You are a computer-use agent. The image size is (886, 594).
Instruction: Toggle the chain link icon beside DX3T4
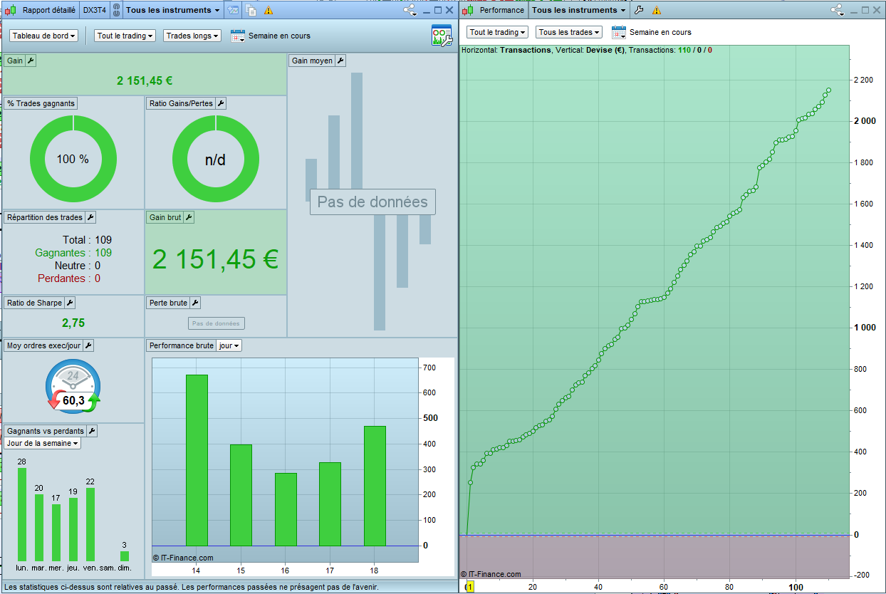click(x=117, y=10)
